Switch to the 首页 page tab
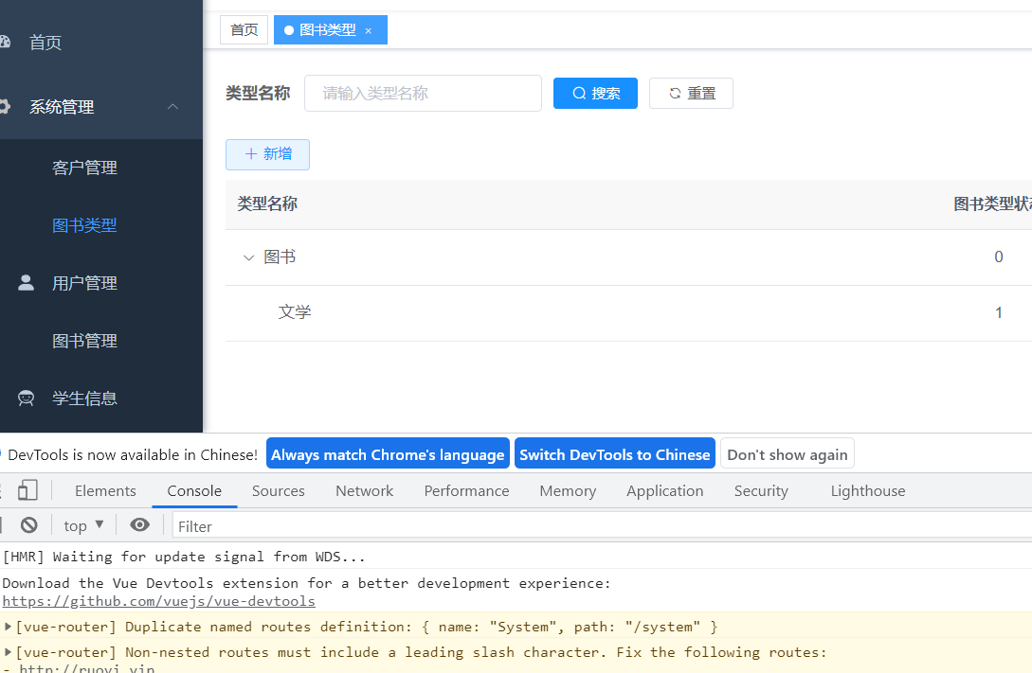This screenshot has width=1032, height=673. [x=244, y=29]
